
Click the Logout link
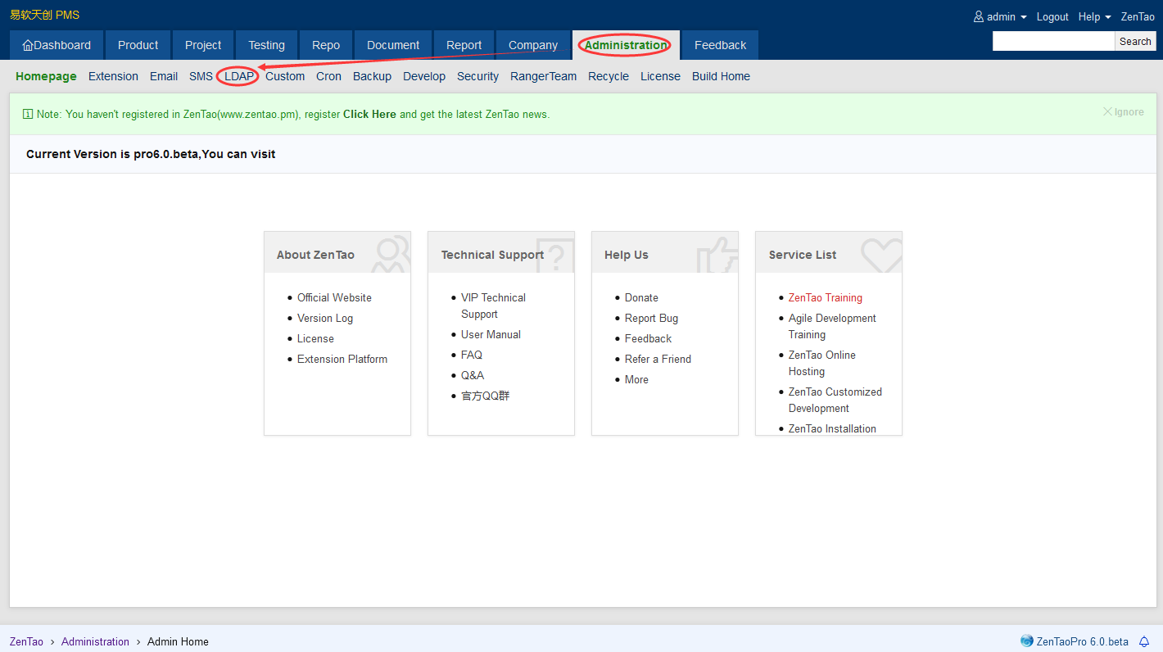1052,16
